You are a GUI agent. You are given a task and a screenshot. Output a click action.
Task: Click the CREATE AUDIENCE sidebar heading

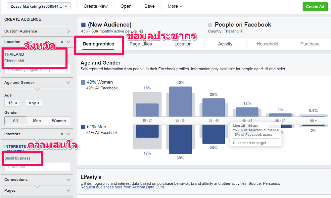(x=23, y=19)
